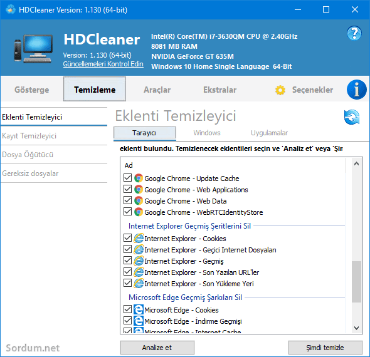370x357 pixels.
Task: Open Dosya Öğütücü in sidebar
Action: 54,155
